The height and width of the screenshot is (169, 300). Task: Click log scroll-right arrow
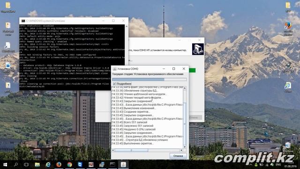[x=181, y=150]
